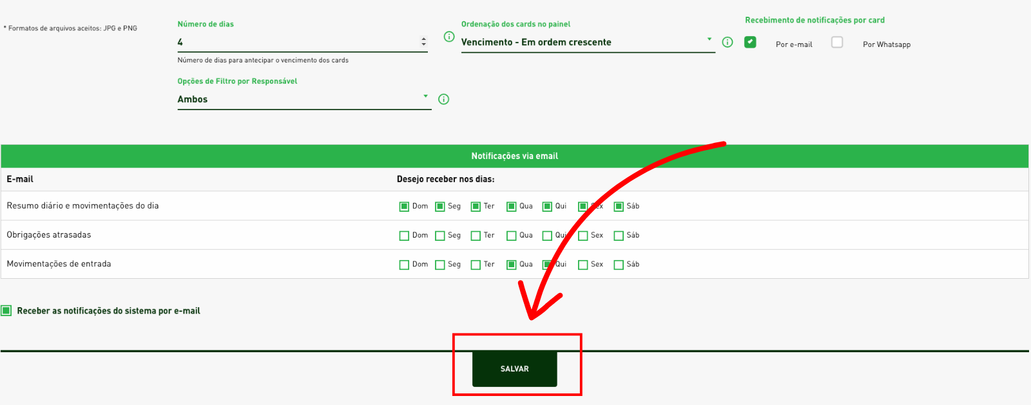Check Seg for Obrigações atrasadas

click(x=440, y=236)
